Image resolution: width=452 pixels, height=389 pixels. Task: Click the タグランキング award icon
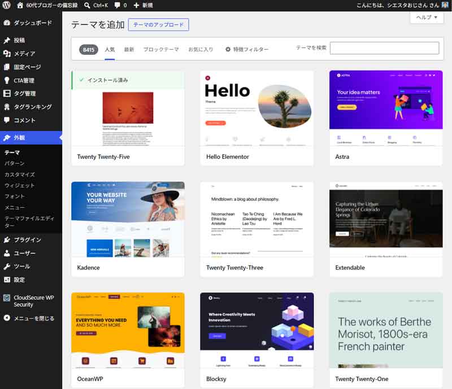click(x=7, y=107)
